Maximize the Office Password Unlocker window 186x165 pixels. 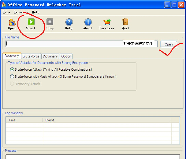pos(174,5)
